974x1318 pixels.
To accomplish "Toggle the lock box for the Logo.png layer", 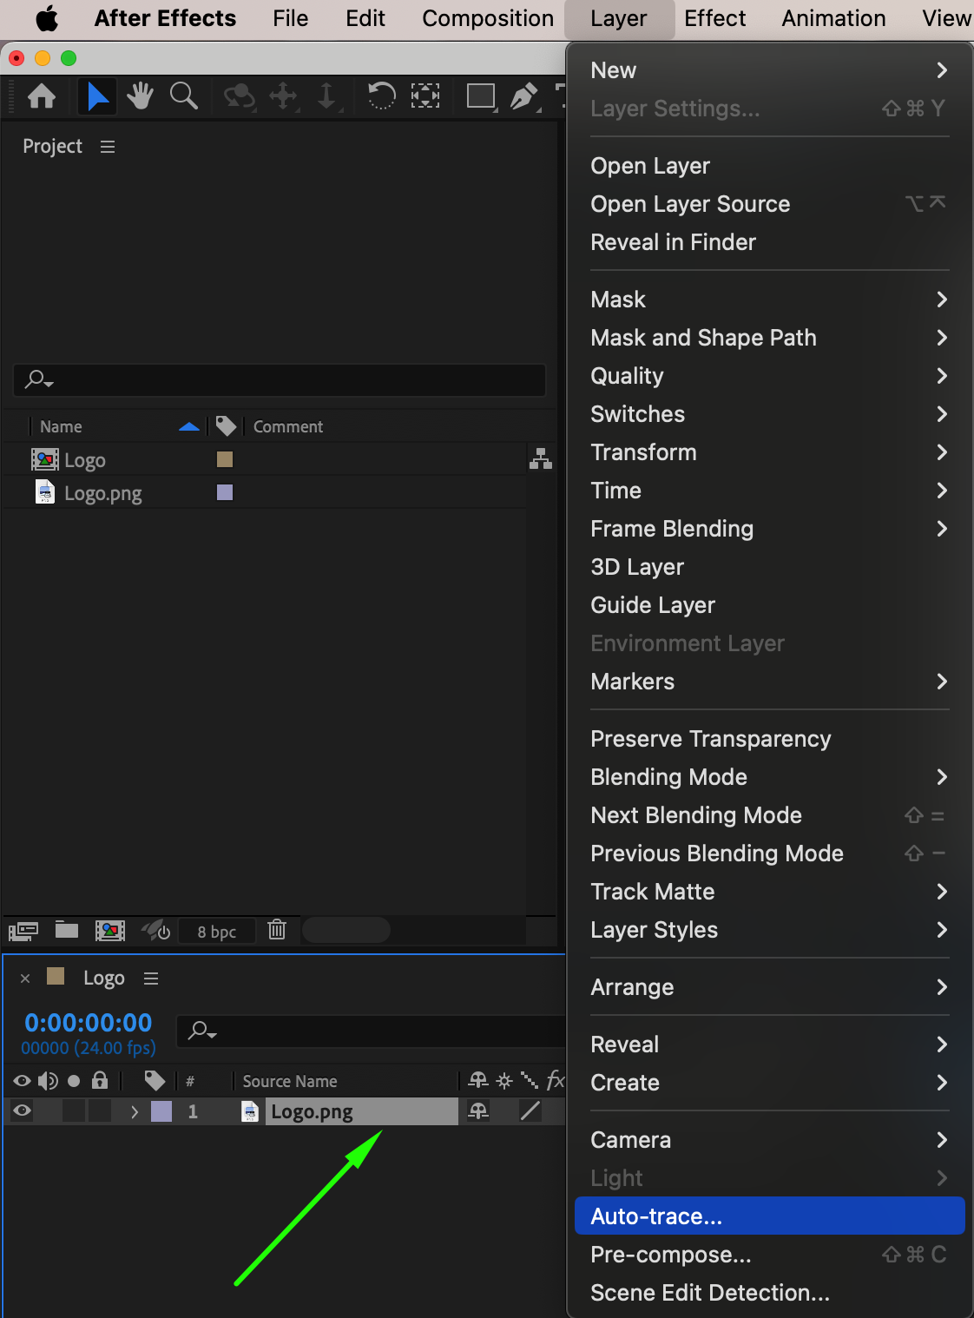I will 100,1111.
